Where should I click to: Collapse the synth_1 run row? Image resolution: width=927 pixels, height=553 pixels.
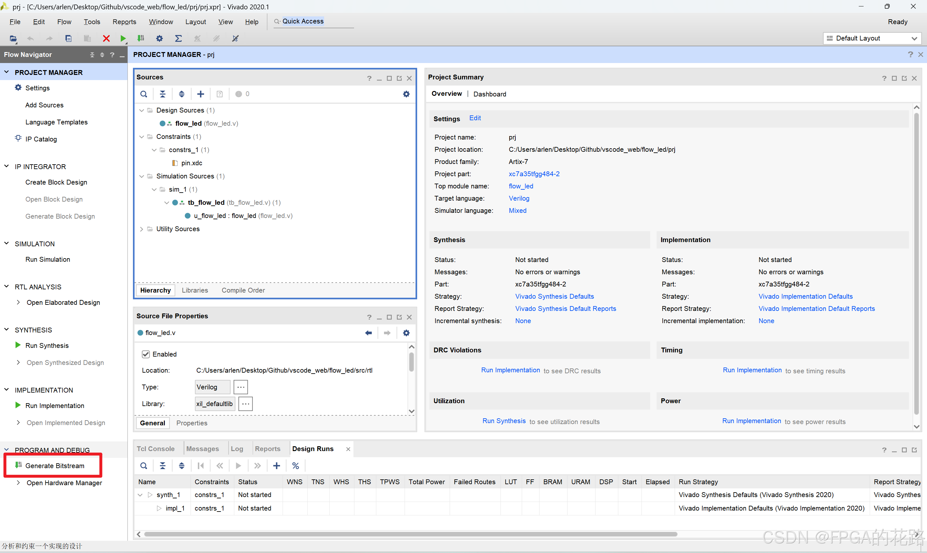140,495
